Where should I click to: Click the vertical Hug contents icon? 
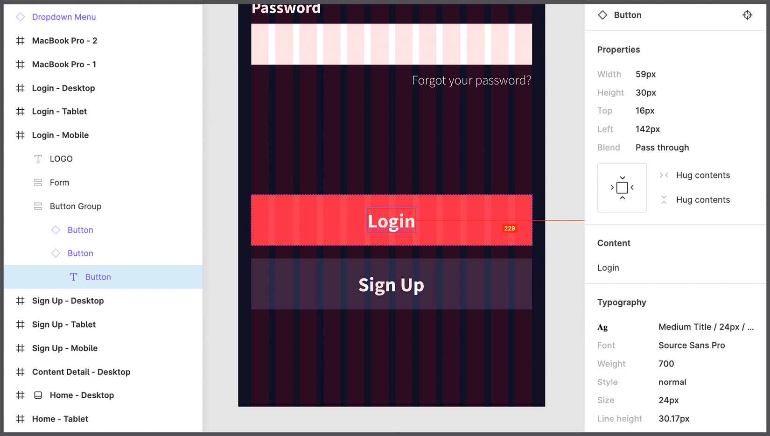pyautogui.click(x=664, y=199)
